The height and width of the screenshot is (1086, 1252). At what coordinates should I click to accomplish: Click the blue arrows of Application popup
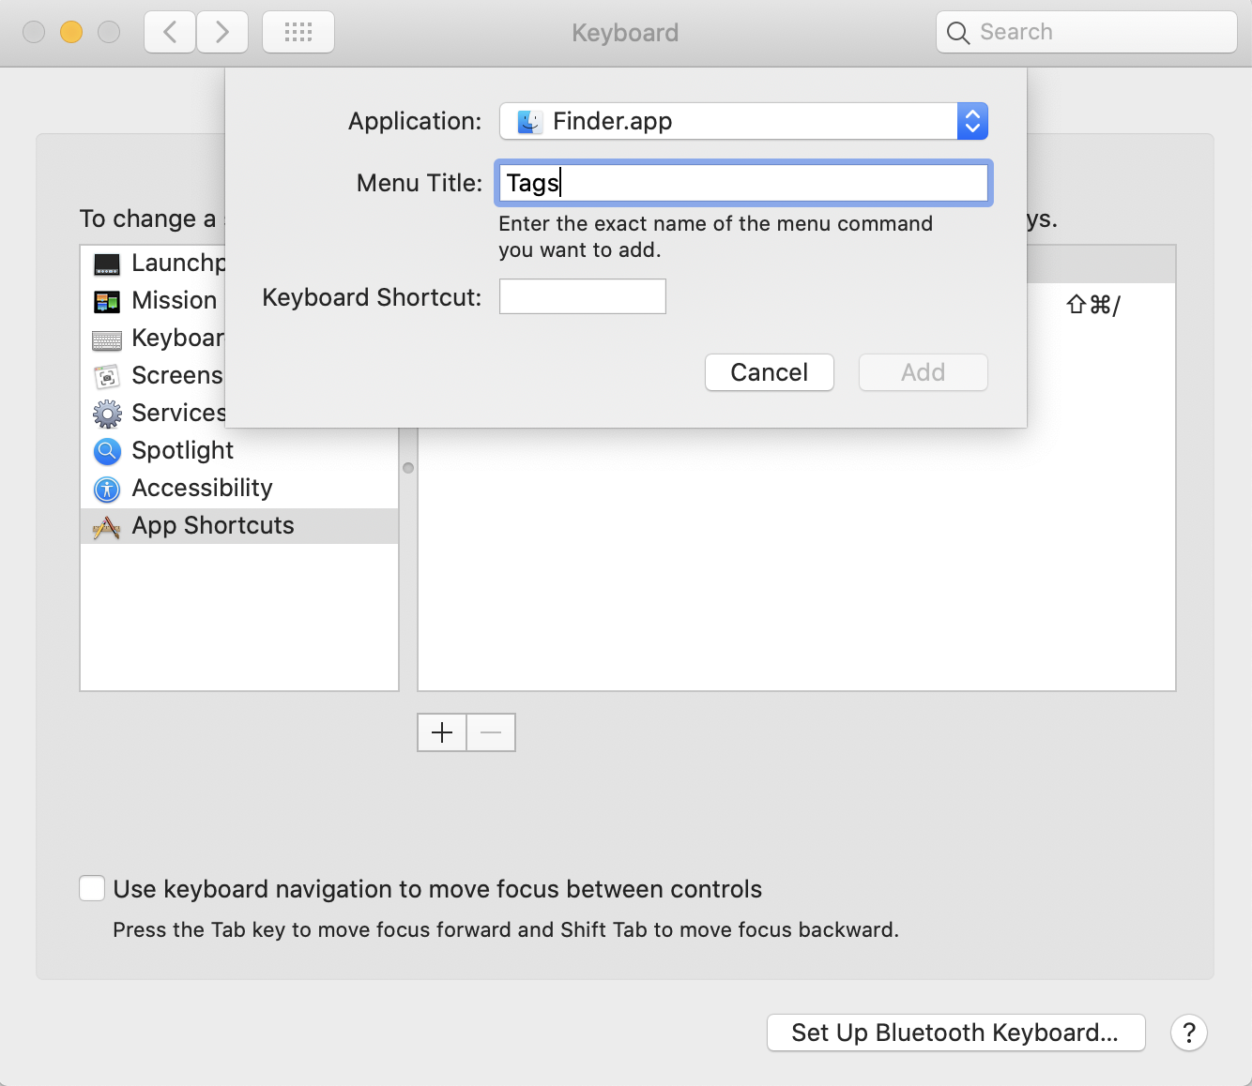click(972, 121)
